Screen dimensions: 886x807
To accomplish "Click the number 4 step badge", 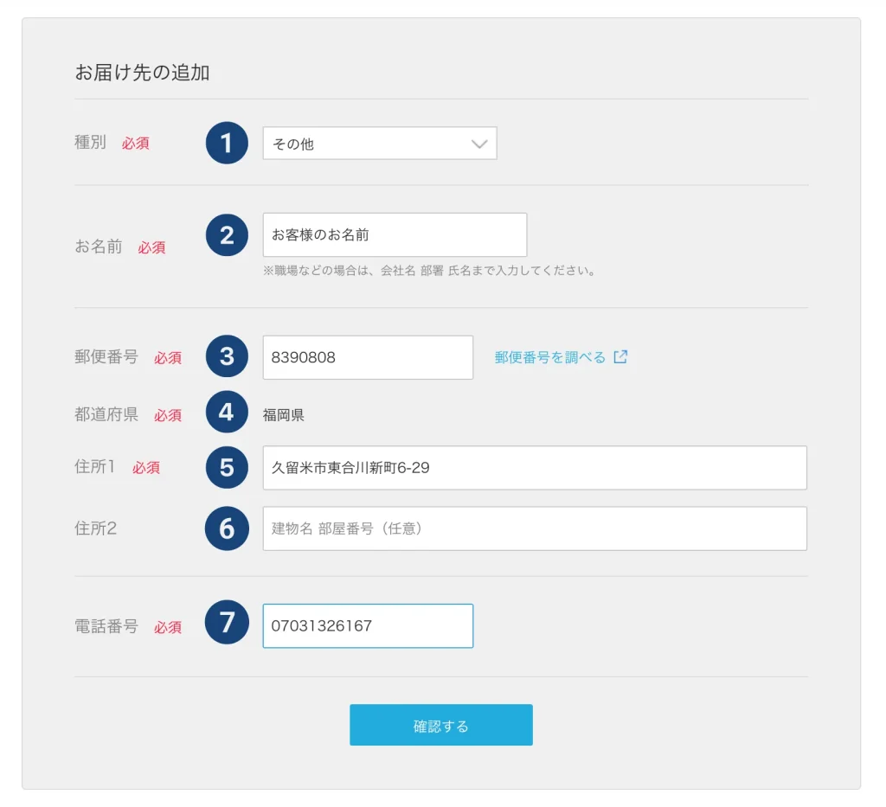I will coord(227,413).
